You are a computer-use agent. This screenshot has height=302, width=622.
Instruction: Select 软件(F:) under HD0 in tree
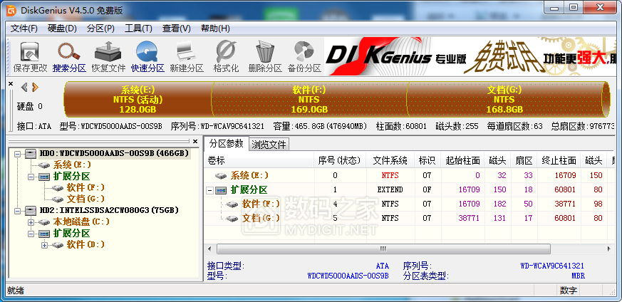[85, 187]
